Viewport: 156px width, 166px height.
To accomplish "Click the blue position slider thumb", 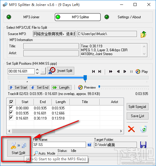I will click(x=85, y=78).
